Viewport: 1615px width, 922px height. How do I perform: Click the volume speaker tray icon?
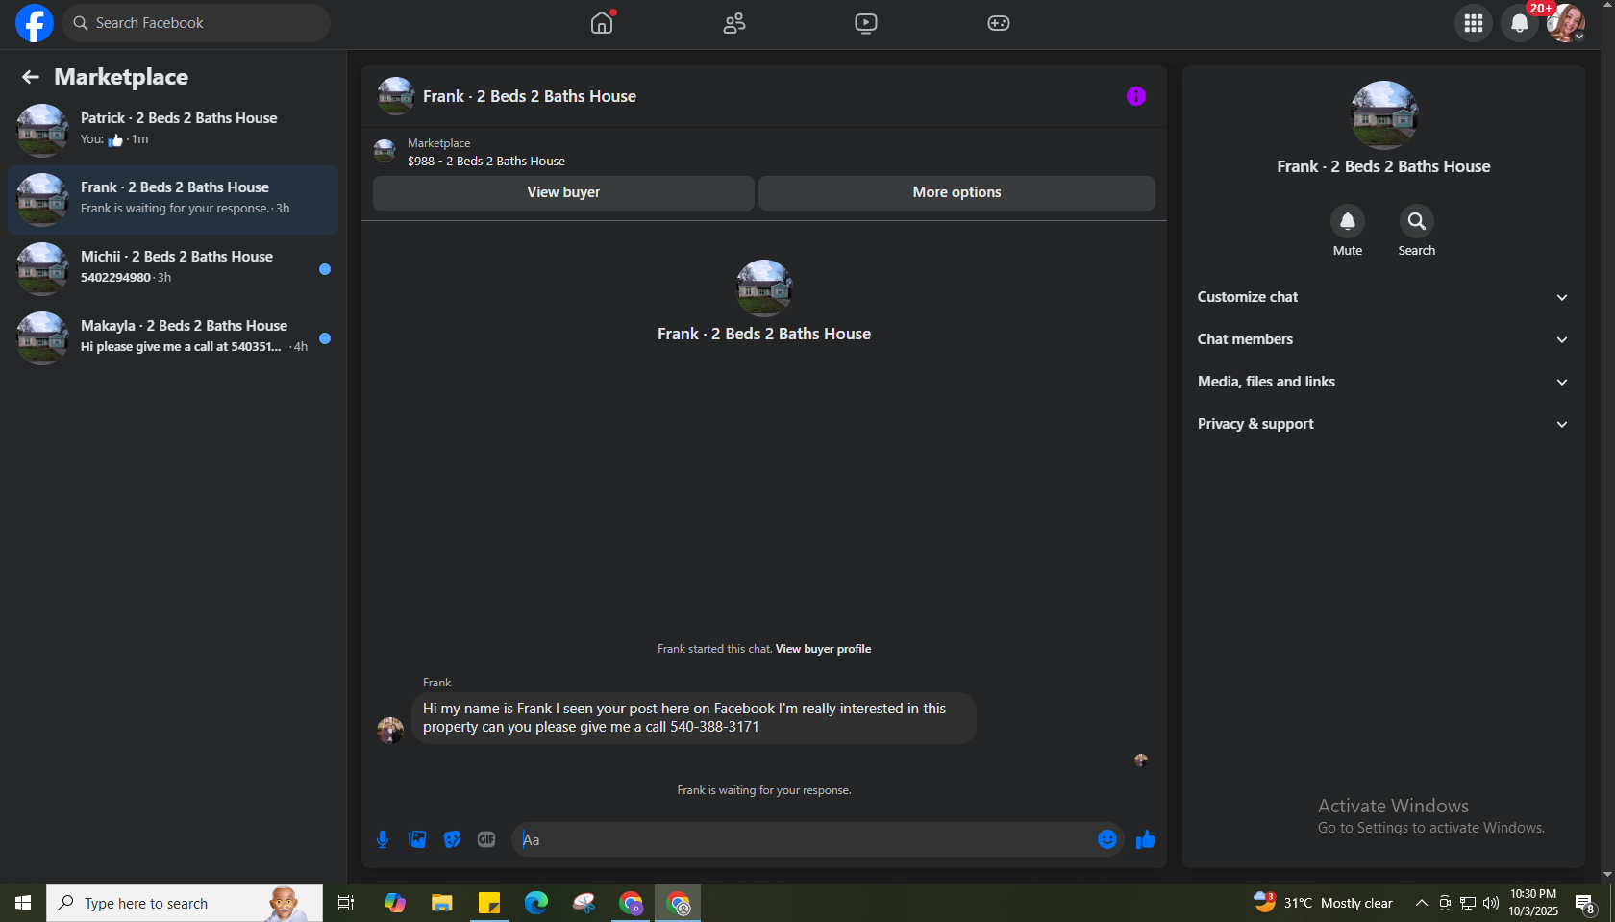[x=1491, y=903]
